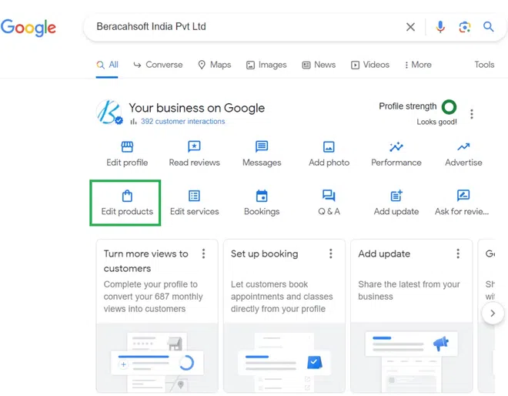Open the Add update megaphone illustration
The width and height of the screenshot is (508, 396).
pyautogui.click(x=412, y=357)
